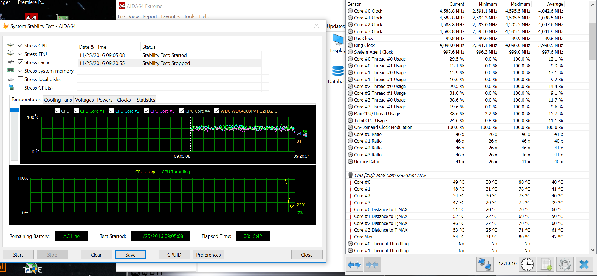
Task: Click the Updates item in AIDA64 window
Action: [336, 26]
